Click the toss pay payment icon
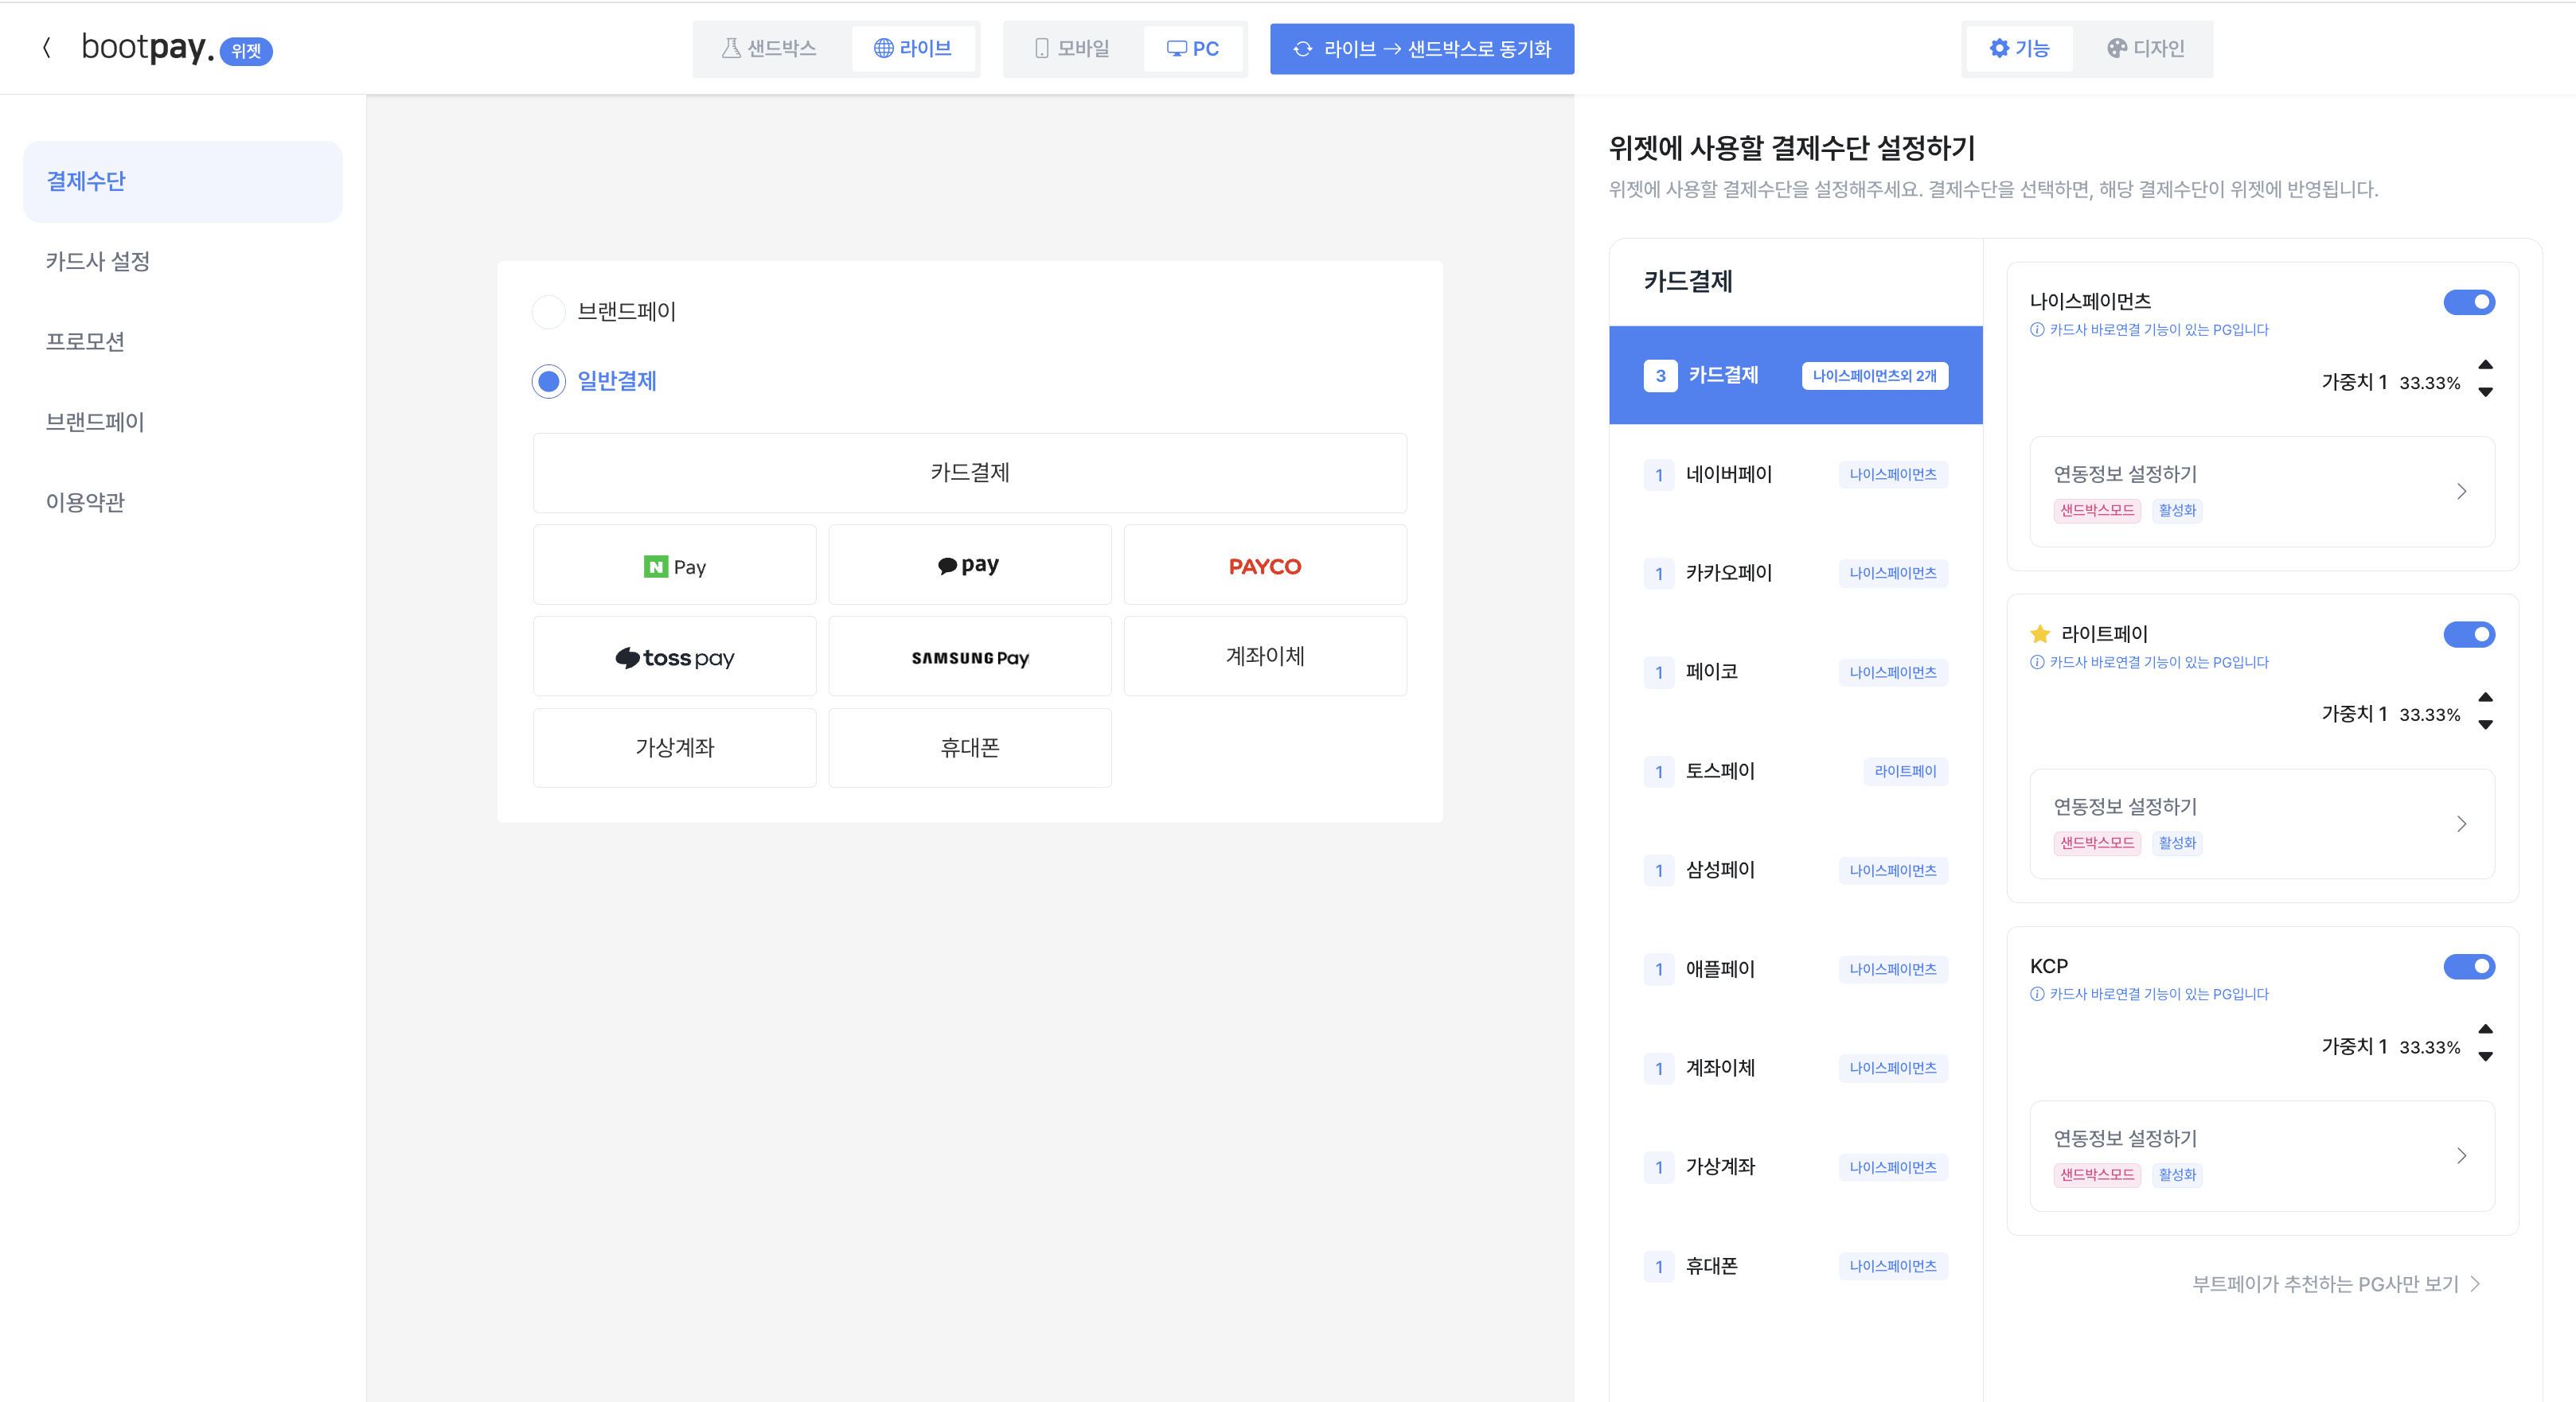 tap(674, 656)
